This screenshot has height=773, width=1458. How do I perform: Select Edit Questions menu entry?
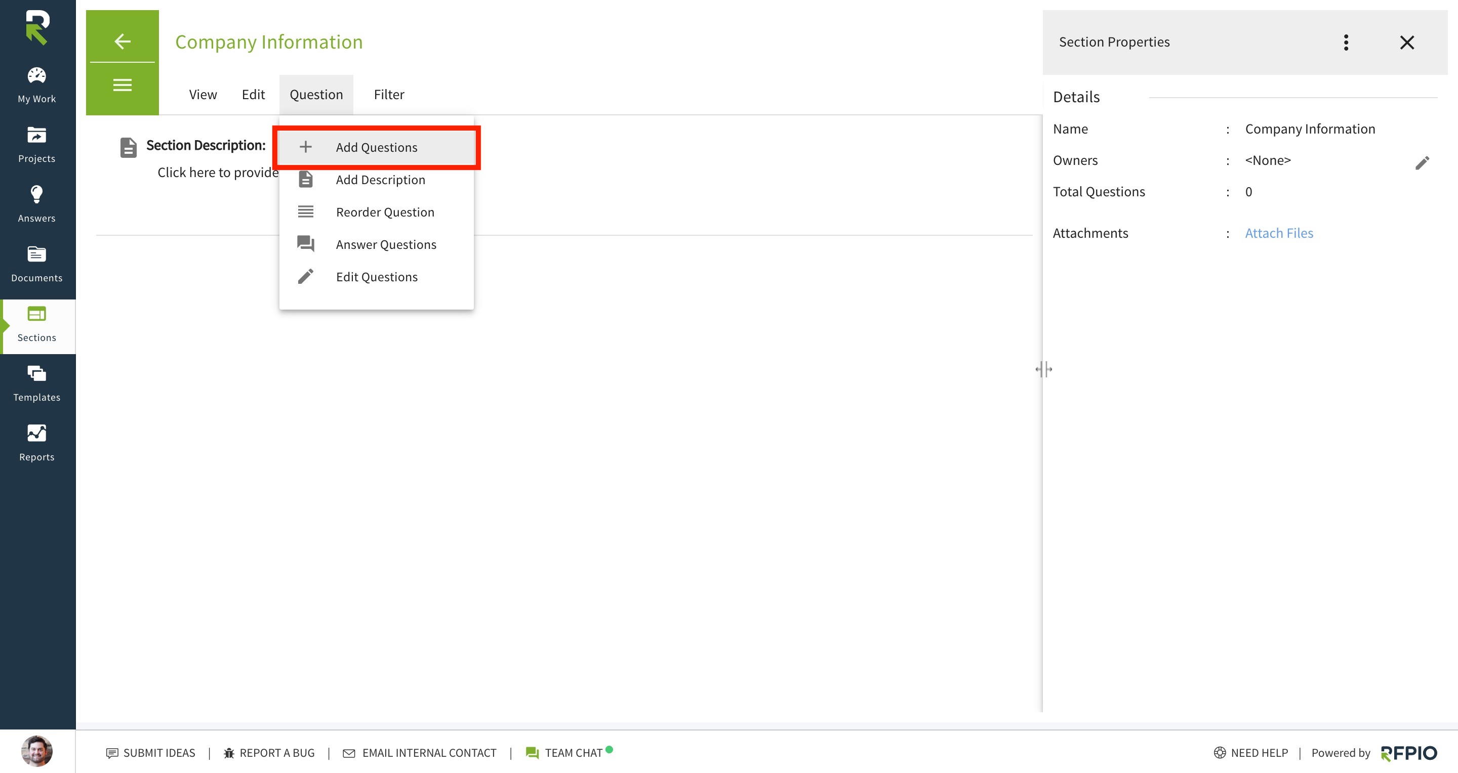[376, 277]
